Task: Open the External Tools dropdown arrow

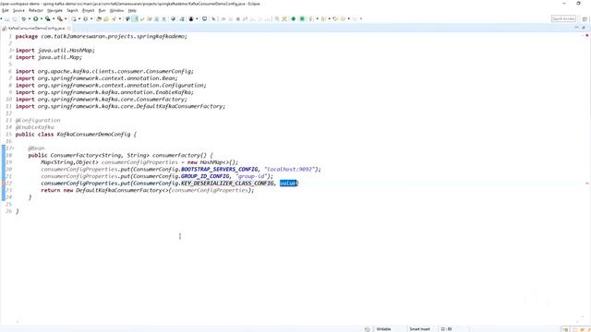Action: tap(66, 18)
